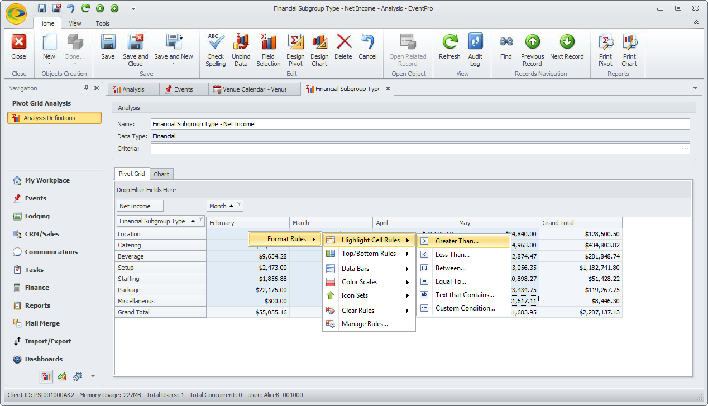Choose Between rule option
708x406 pixels.
tap(463, 268)
